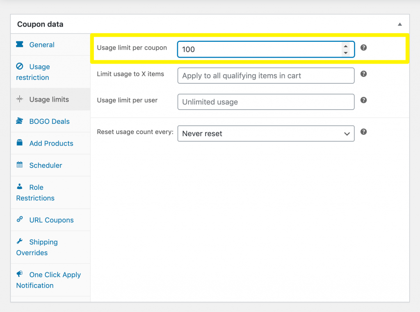Open help tooltip for Usage limit per user
The height and width of the screenshot is (312, 420).
click(363, 100)
